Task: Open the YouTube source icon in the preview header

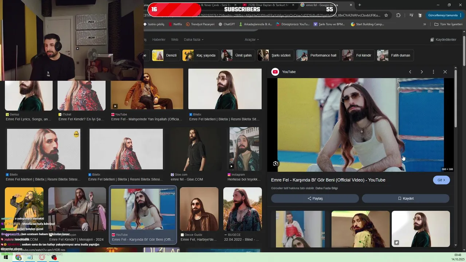Action: pyautogui.click(x=275, y=72)
